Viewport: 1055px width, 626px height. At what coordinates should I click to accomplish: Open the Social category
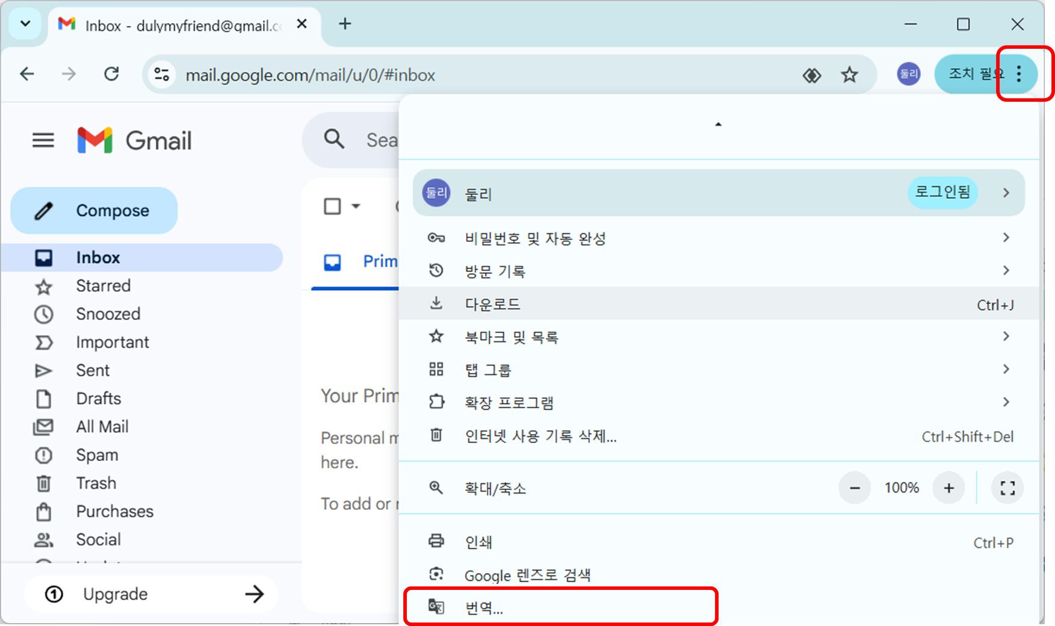(x=142, y=539)
